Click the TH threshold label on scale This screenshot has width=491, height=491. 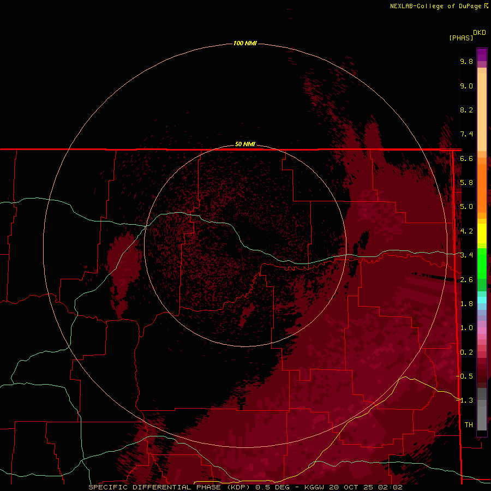[x=469, y=425]
